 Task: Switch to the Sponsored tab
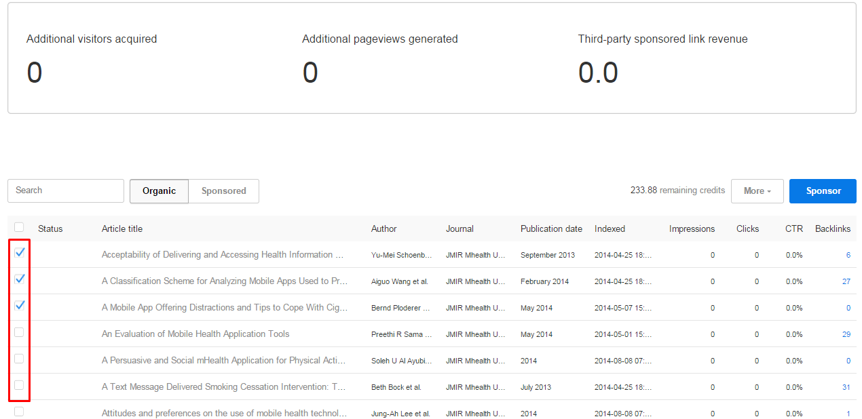[223, 191]
